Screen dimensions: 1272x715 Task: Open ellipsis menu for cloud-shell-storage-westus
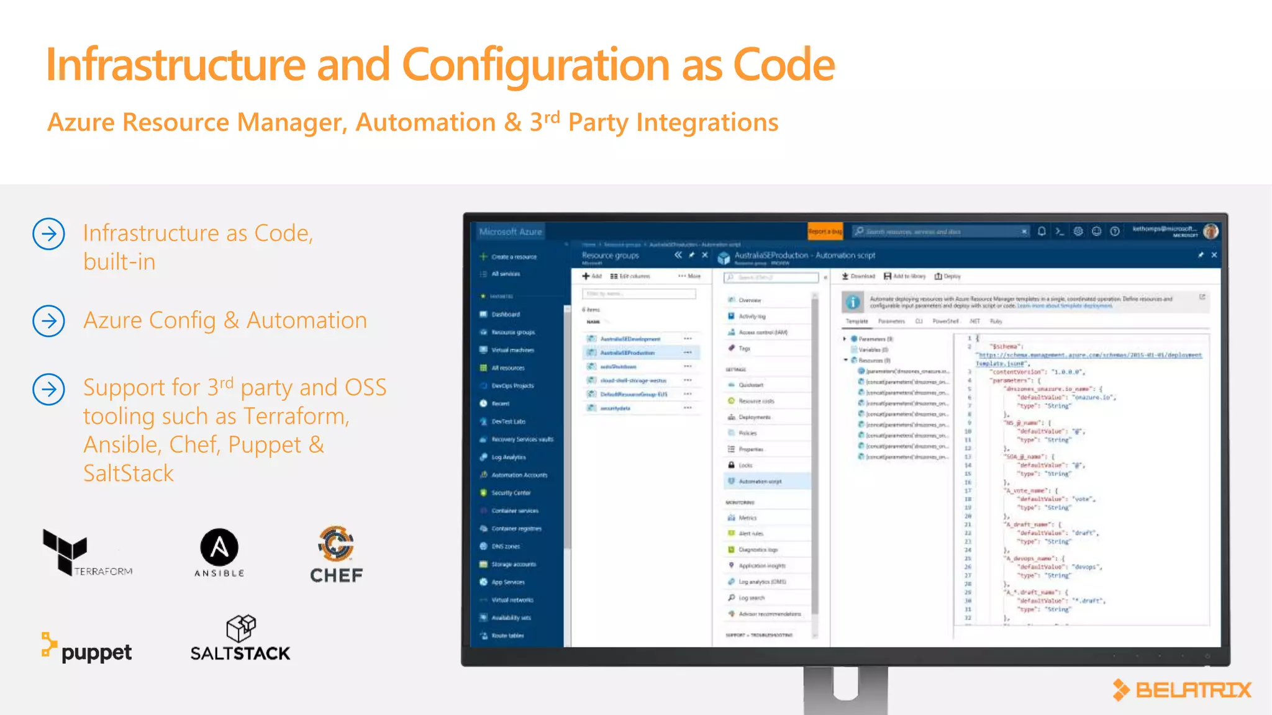(688, 380)
